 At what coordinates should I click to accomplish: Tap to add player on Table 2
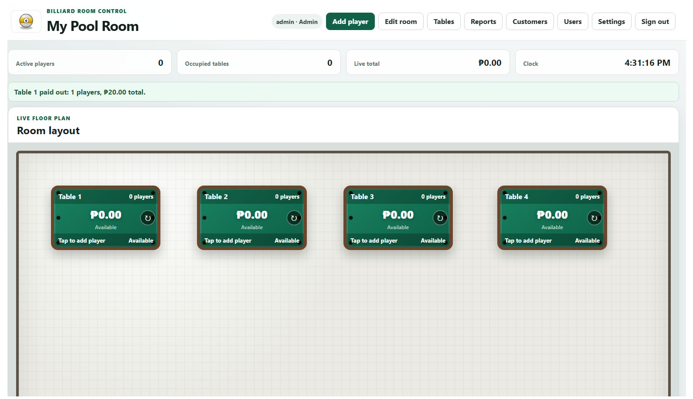[x=228, y=240]
